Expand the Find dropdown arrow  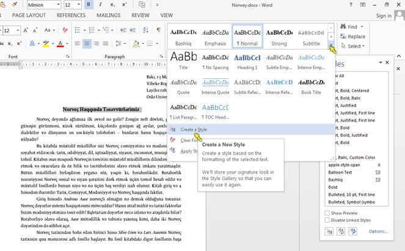363,27
